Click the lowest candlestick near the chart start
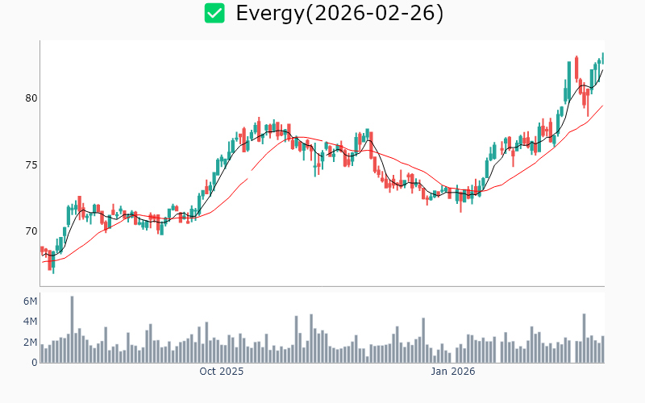 [x=53, y=263]
